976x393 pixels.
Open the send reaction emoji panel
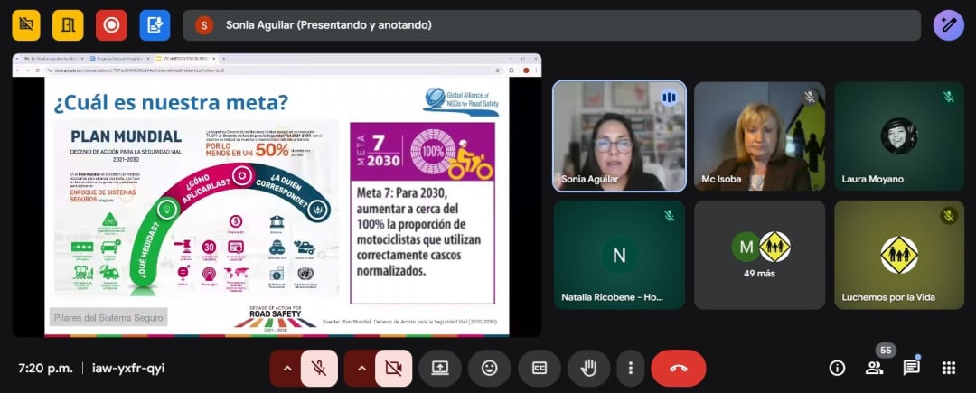pyautogui.click(x=489, y=368)
